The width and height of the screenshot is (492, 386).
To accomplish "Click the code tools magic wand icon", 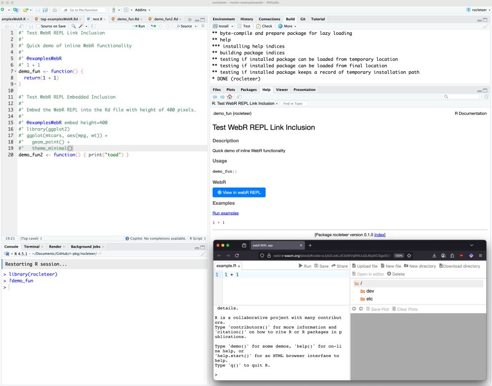I will click(x=81, y=26).
